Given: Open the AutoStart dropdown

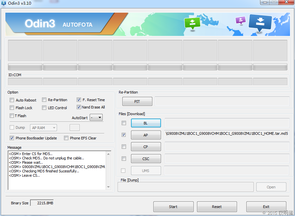Looking at the screenshot, I should 96,117.
